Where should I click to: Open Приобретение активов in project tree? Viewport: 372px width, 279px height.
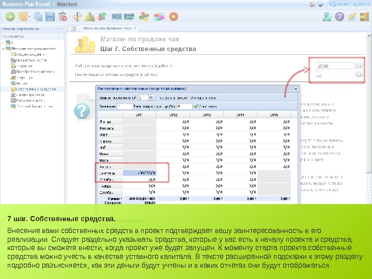(33, 71)
